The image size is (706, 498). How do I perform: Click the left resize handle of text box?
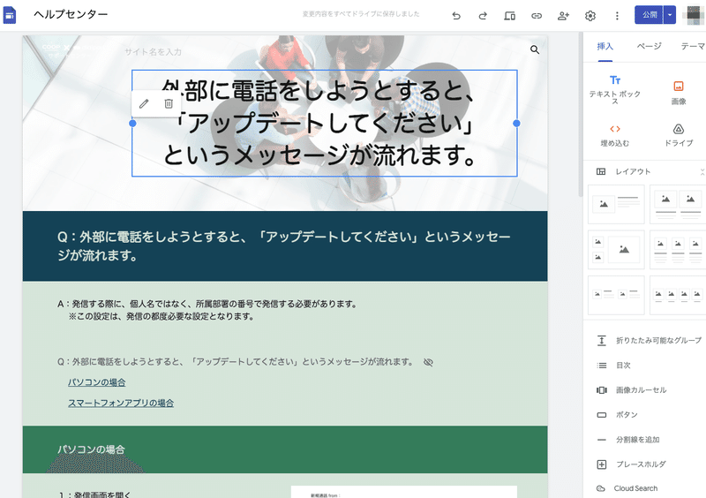click(x=132, y=123)
